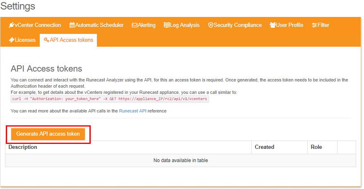Click the Alerting envelope icon
Image resolution: width=364 pixels, height=189 pixels.
(x=134, y=25)
